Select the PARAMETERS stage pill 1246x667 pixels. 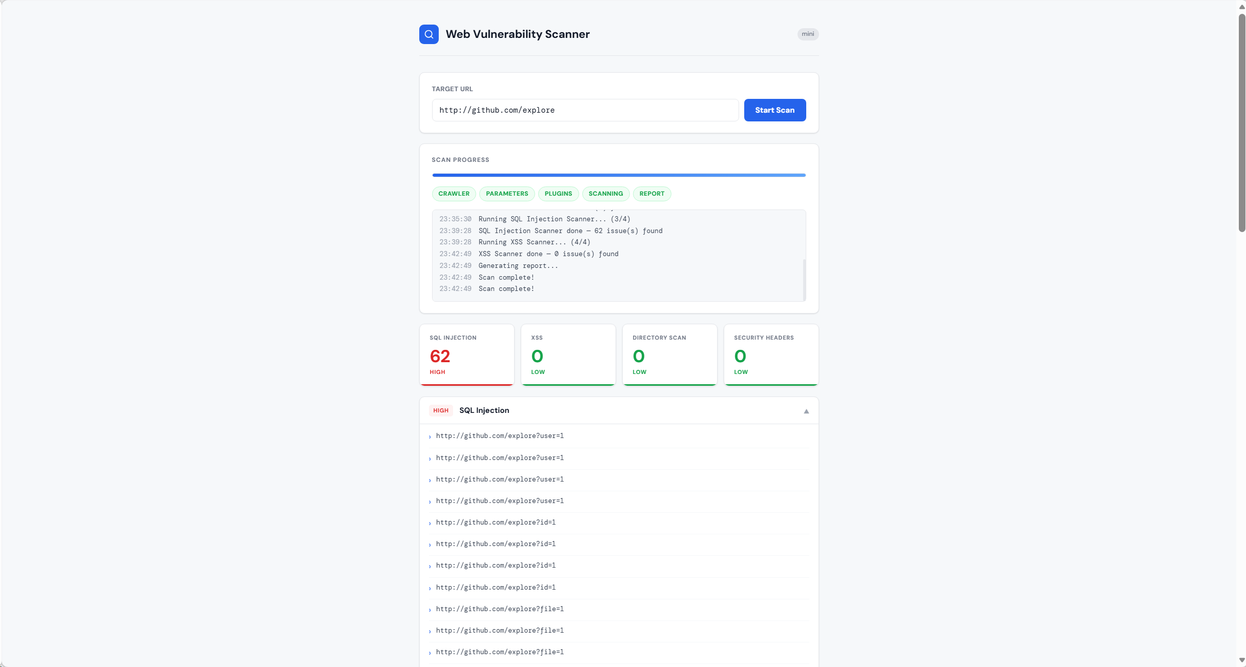(x=506, y=194)
